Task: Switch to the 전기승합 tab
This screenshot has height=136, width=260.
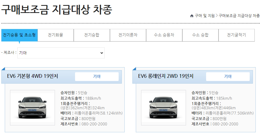Action: 92,35
